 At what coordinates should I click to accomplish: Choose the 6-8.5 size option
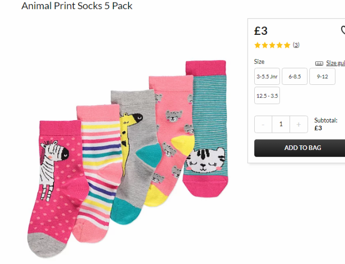(295, 76)
